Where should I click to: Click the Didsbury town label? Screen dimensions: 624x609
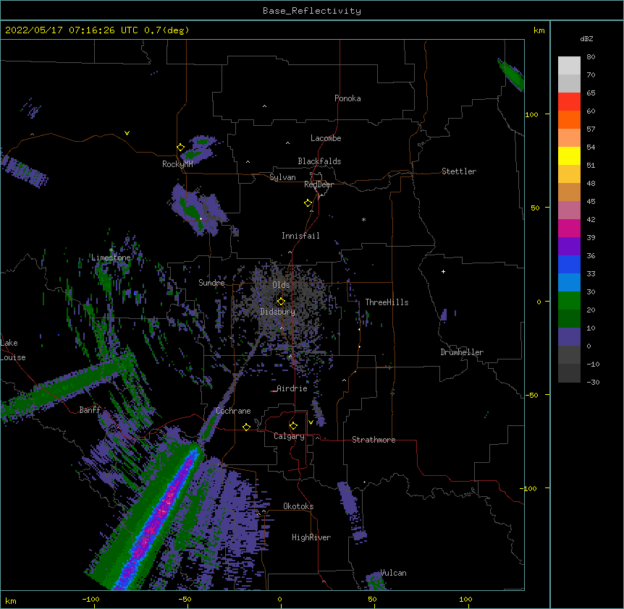click(278, 312)
